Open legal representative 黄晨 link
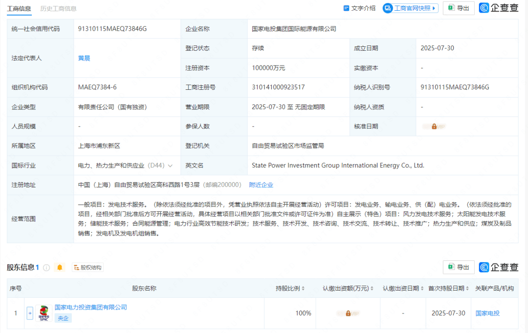The height and width of the screenshot is (333, 528). pyautogui.click(x=84, y=58)
